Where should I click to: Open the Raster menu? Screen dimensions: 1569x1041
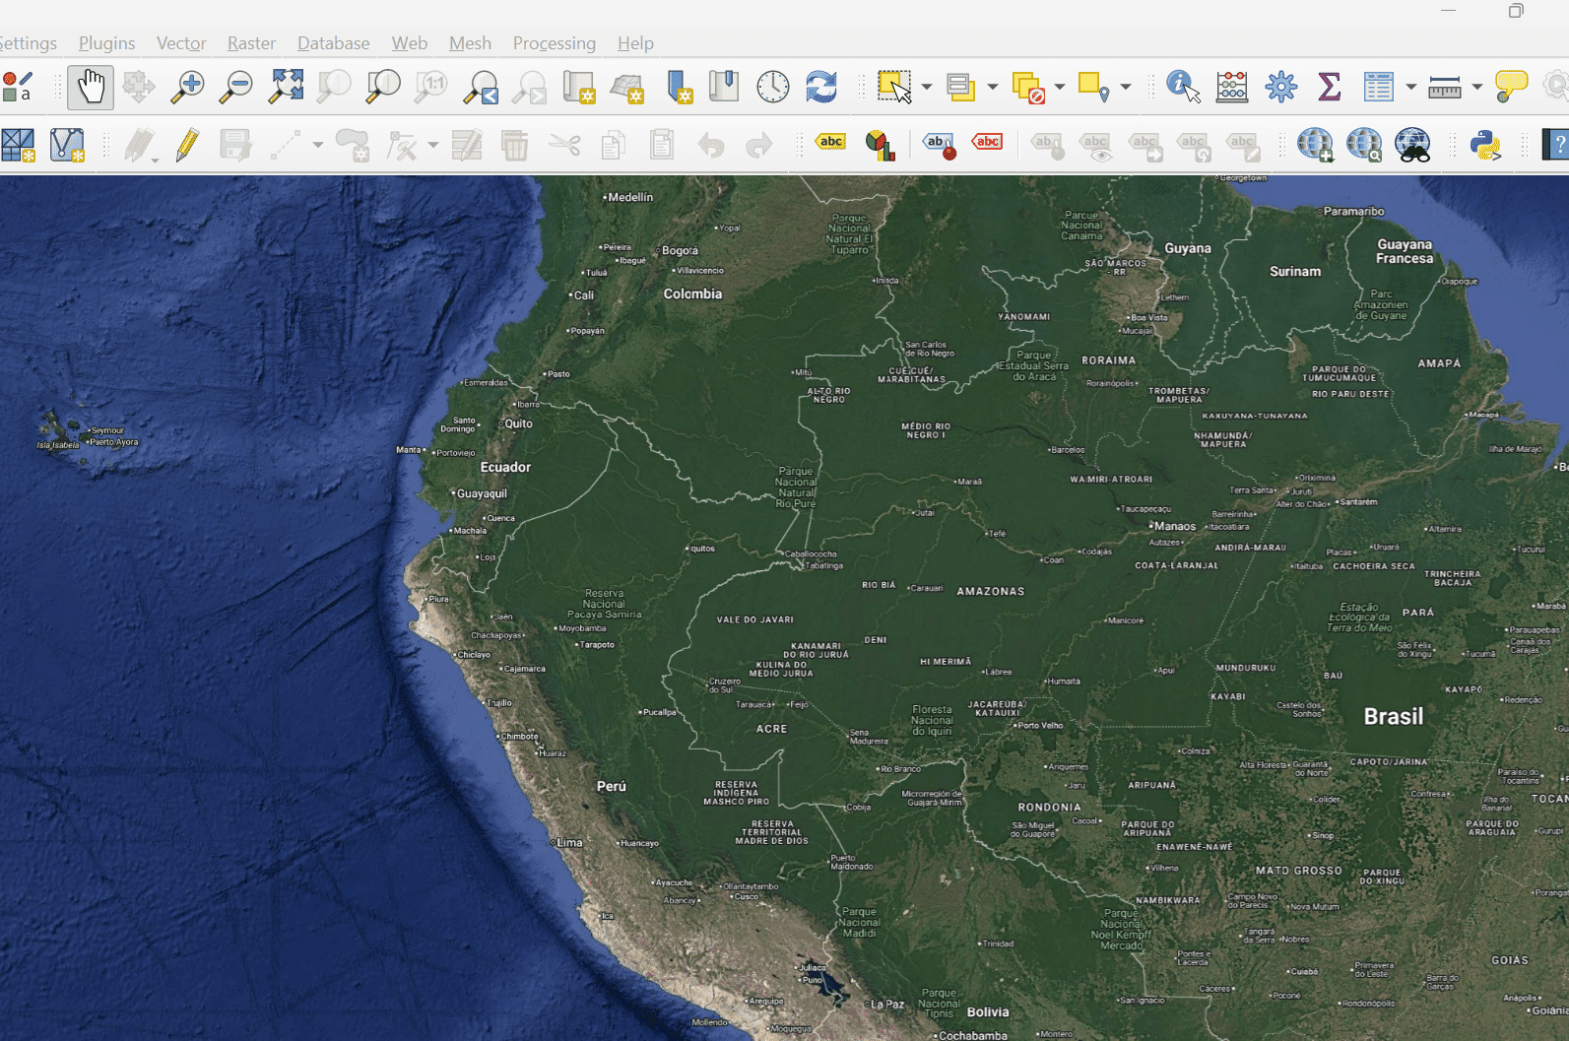tap(251, 43)
